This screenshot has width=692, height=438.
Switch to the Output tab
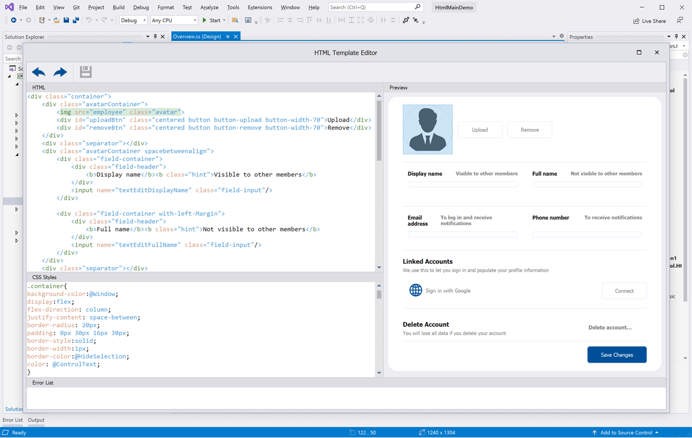36,420
